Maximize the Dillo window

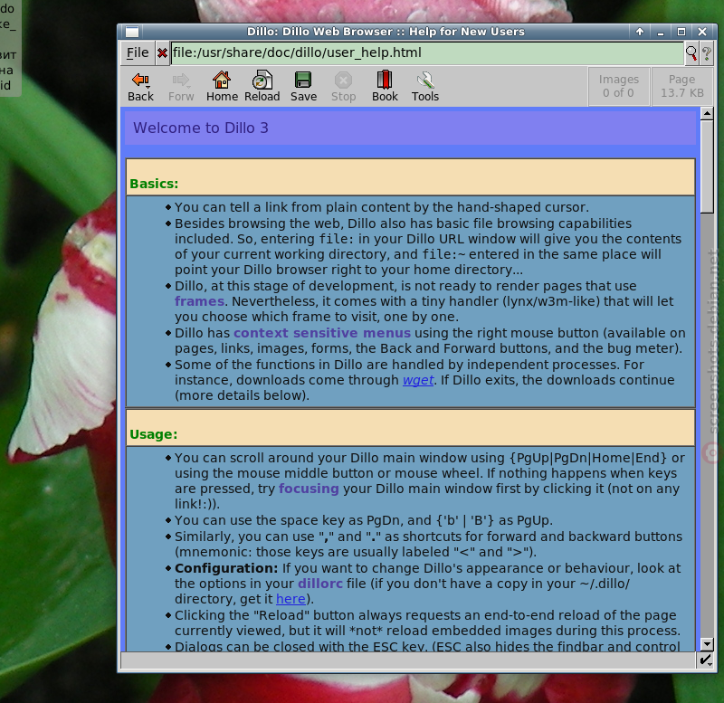pos(681,32)
